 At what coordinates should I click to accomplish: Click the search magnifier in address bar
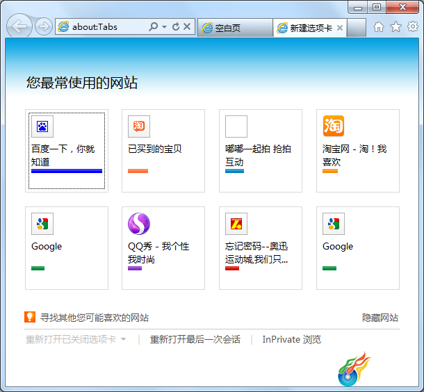pyautogui.click(x=153, y=26)
